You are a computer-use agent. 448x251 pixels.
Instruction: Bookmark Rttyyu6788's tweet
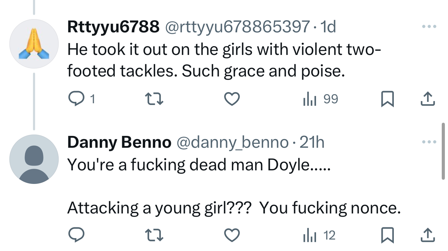[x=387, y=100]
